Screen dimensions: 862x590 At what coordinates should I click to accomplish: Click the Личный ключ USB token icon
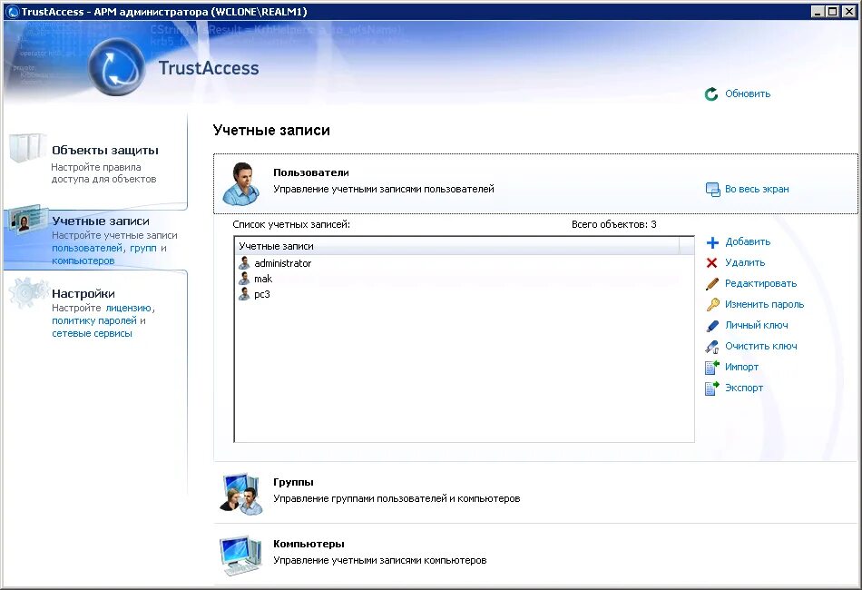[x=712, y=326]
